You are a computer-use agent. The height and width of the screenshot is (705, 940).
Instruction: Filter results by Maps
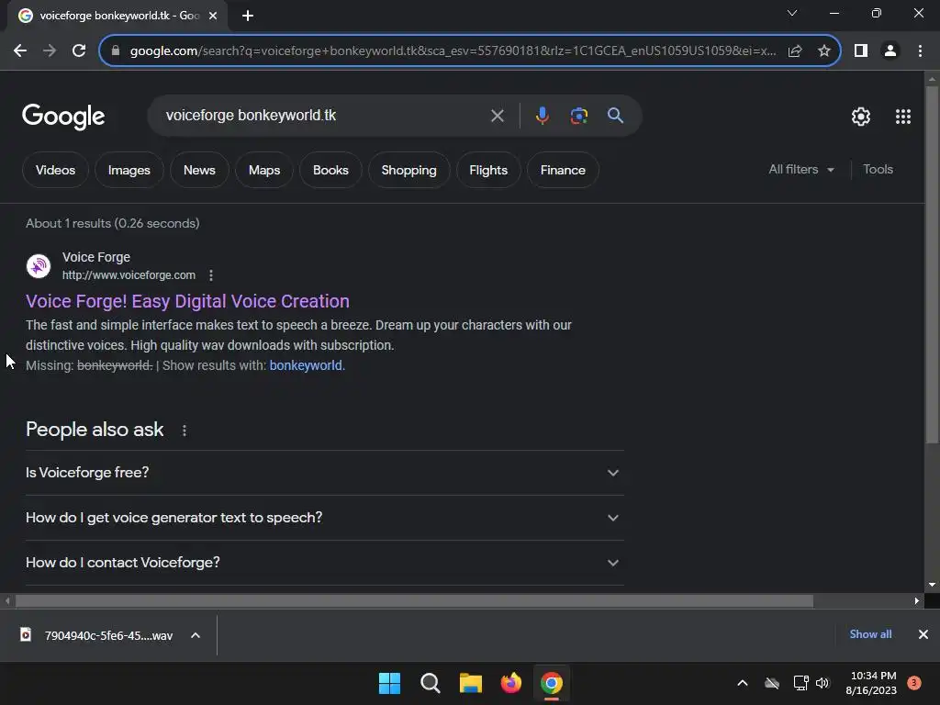tap(264, 170)
